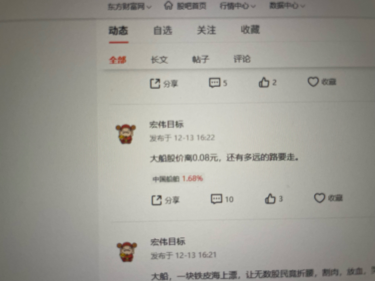Like the post with 3 thumbs-up
Screen dimensions: 375x281
[x=270, y=199]
